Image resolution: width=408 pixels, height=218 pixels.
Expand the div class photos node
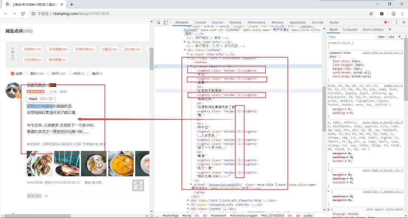(x=188, y=209)
